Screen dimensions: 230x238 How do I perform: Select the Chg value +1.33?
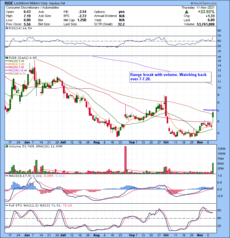pyautogui.click(x=210, y=16)
